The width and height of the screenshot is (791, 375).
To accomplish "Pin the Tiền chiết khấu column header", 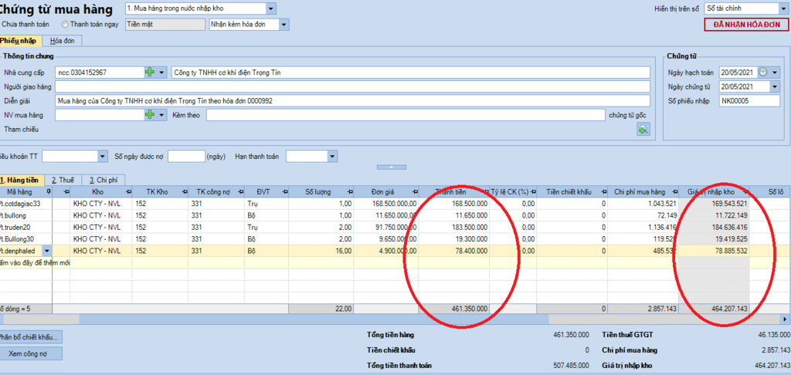I will pyautogui.click(x=603, y=192).
